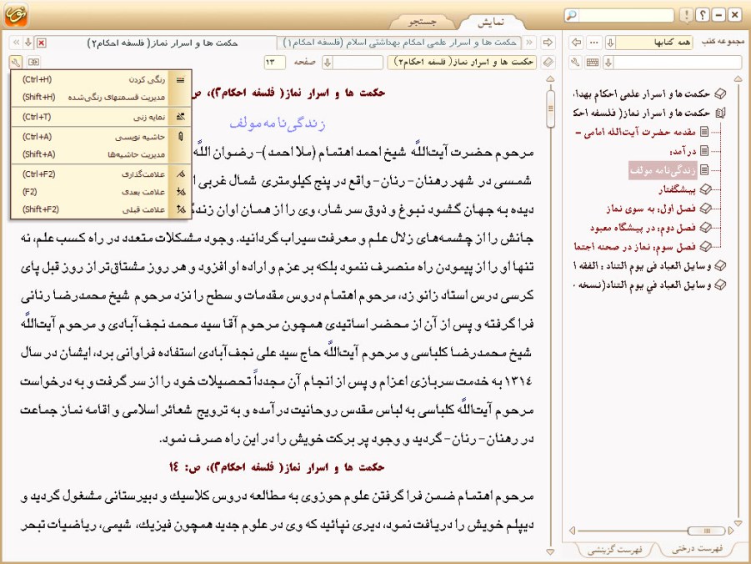Click the left arrow of the tree panel slider
The height and width of the screenshot is (564, 751).
(x=572, y=531)
